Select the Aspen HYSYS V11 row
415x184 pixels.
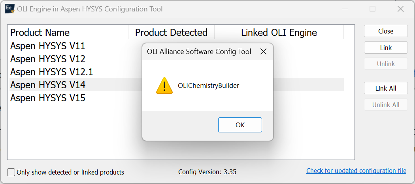(48, 46)
